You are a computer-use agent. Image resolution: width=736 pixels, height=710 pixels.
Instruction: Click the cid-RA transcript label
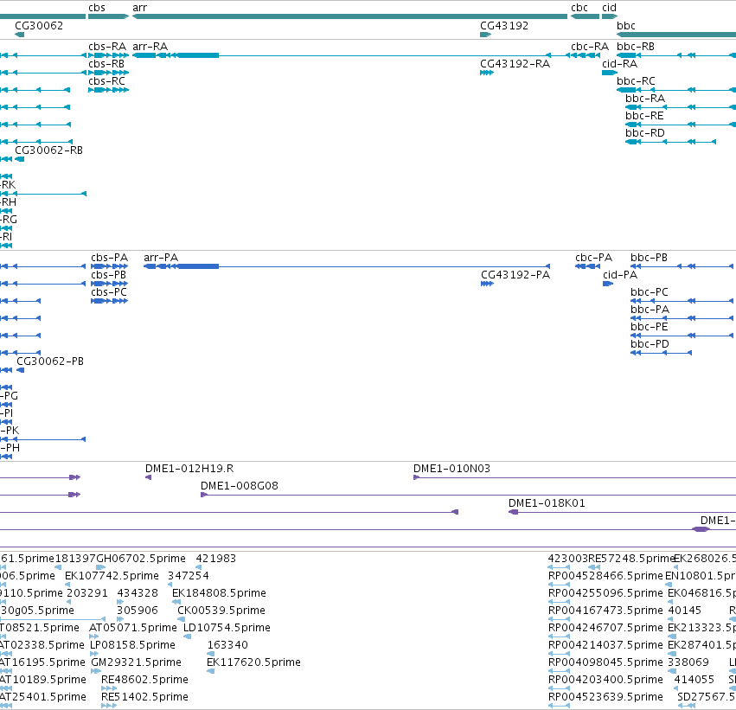(x=619, y=64)
